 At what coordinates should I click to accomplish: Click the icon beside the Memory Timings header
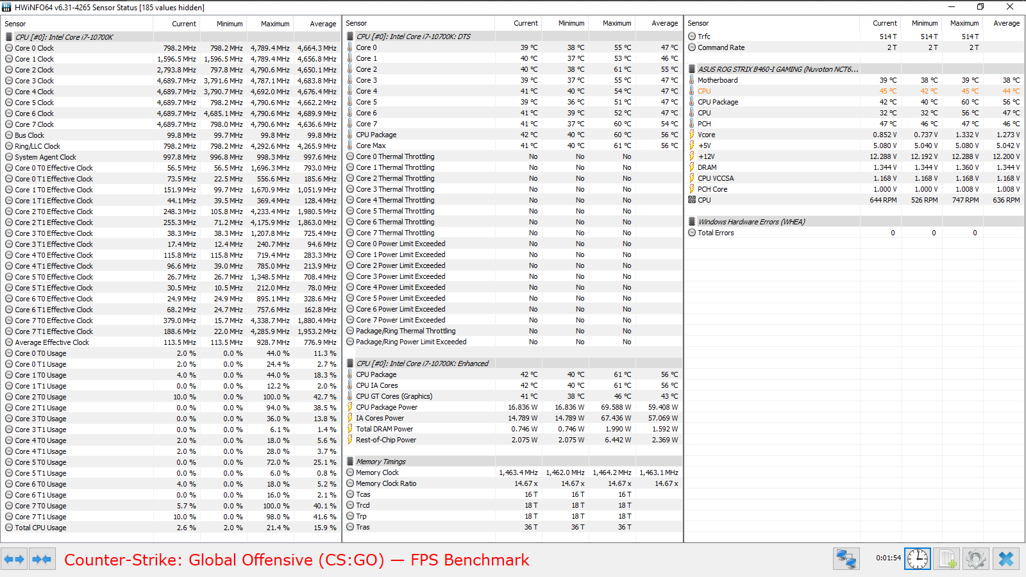[350, 462]
